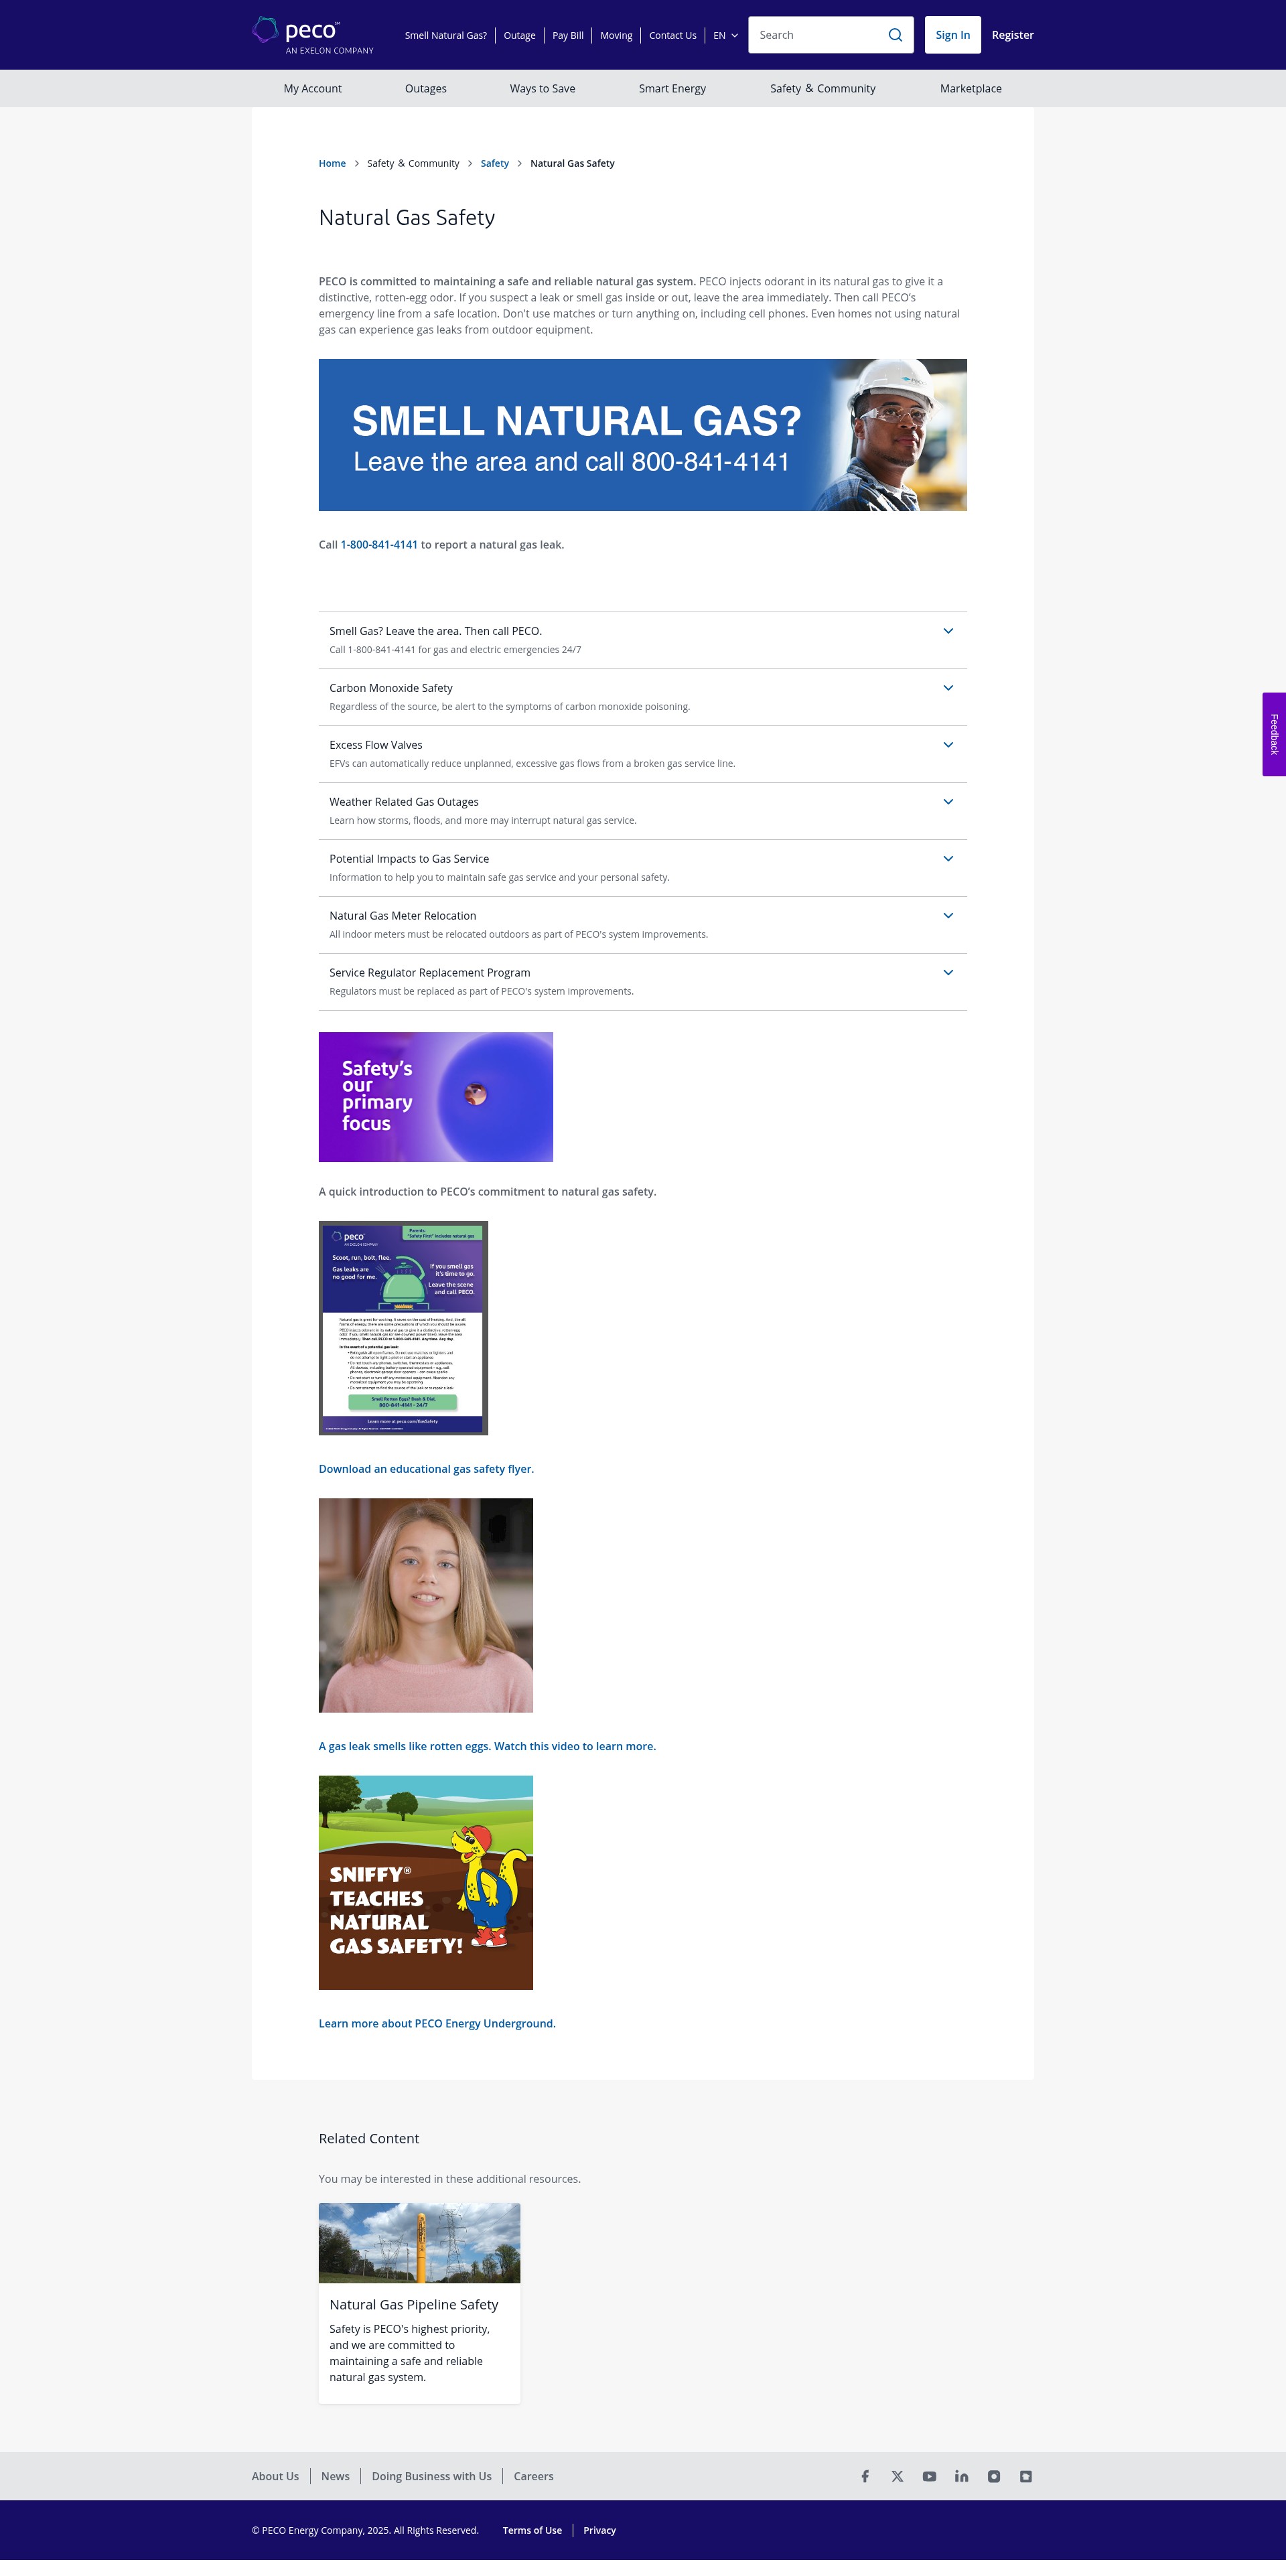This screenshot has width=1286, height=2576.
Task: Open the Nextdoor house icon in footer
Action: (x=1025, y=2476)
